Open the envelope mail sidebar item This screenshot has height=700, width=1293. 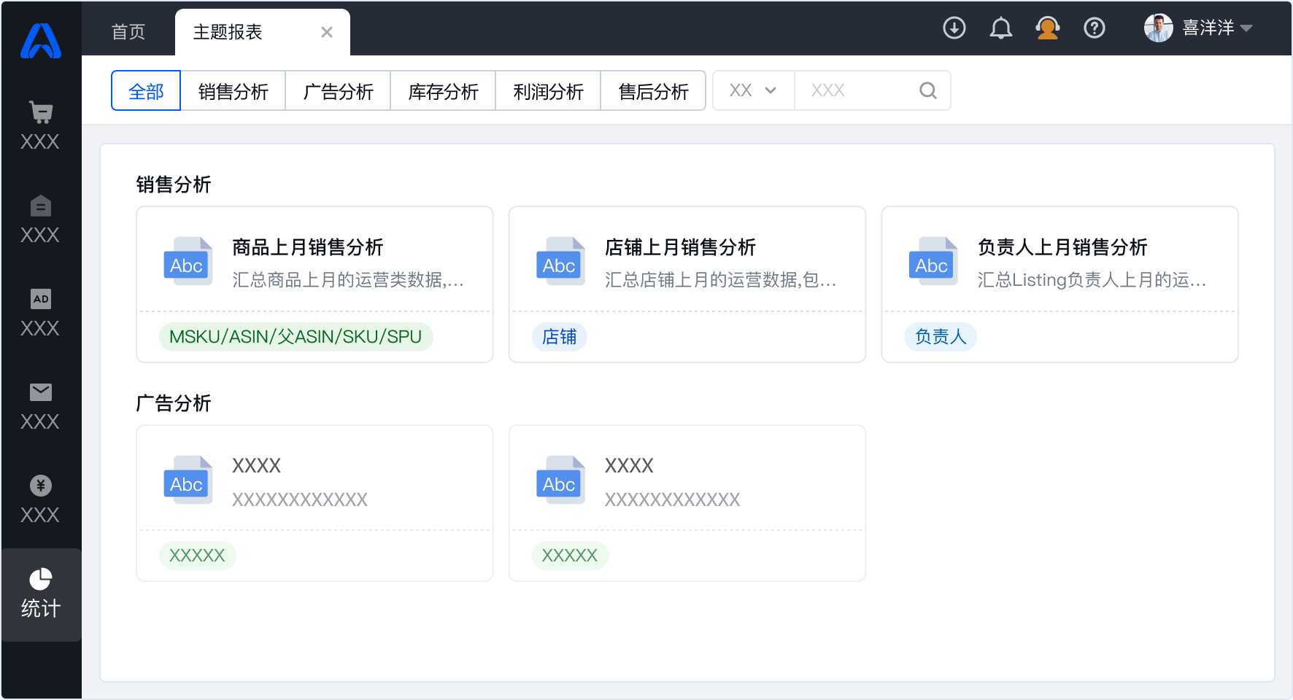pos(40,406)
